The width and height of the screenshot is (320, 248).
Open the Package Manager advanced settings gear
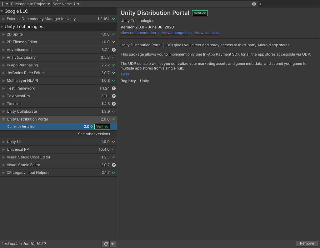pyautogui.click(x=254, y=4)
